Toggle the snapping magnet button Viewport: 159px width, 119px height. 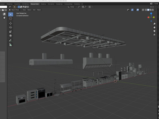click(83, 7)
